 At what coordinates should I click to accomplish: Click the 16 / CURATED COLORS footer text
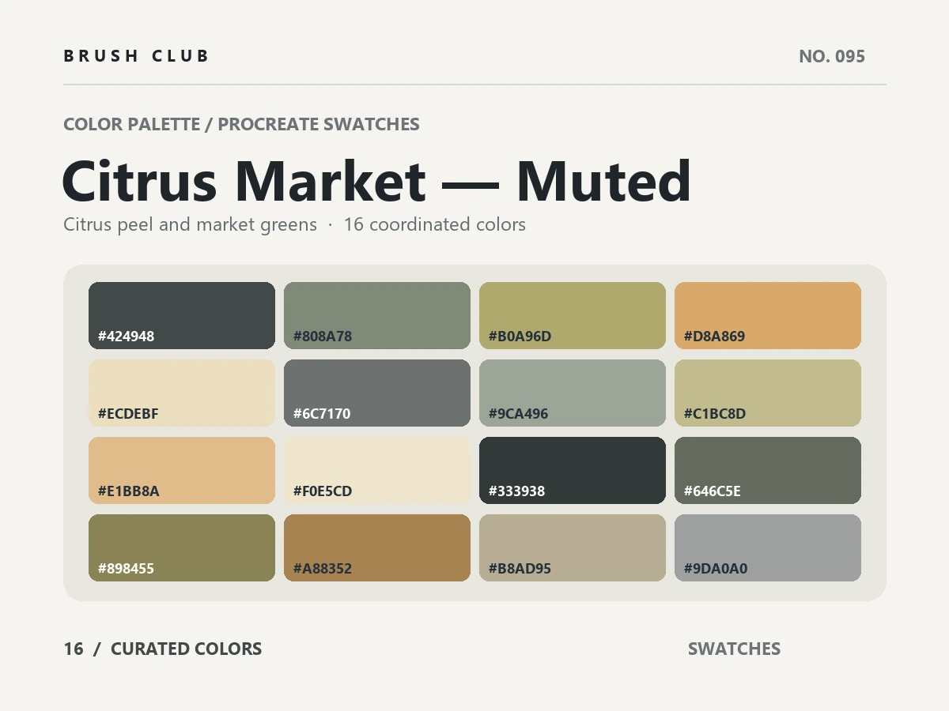[x=163, y=649]
